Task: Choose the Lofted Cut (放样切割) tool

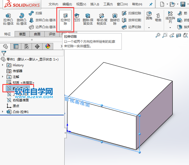Action: tap(132, 20)
